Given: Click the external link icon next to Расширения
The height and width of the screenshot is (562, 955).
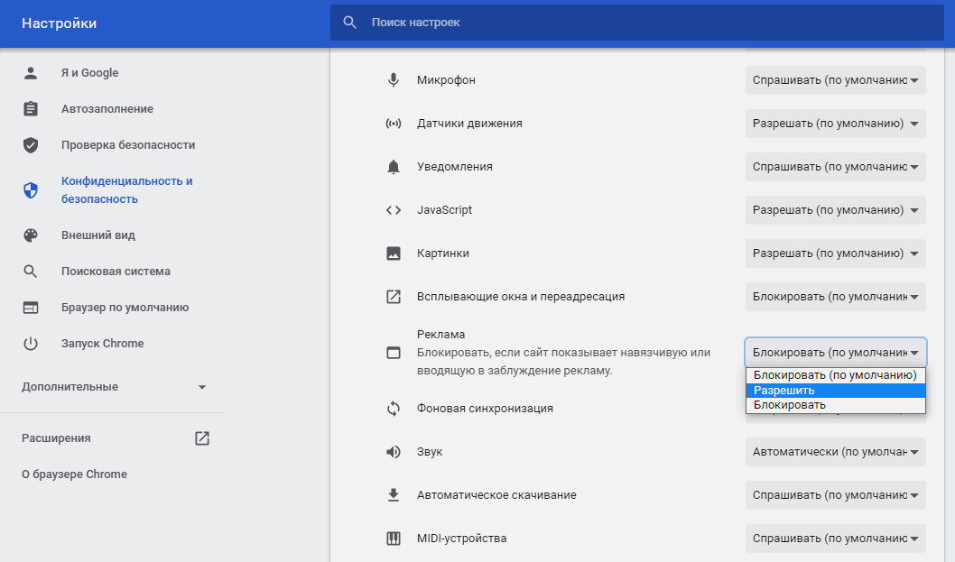Looking at the screenshot, I should coord(202,438).
